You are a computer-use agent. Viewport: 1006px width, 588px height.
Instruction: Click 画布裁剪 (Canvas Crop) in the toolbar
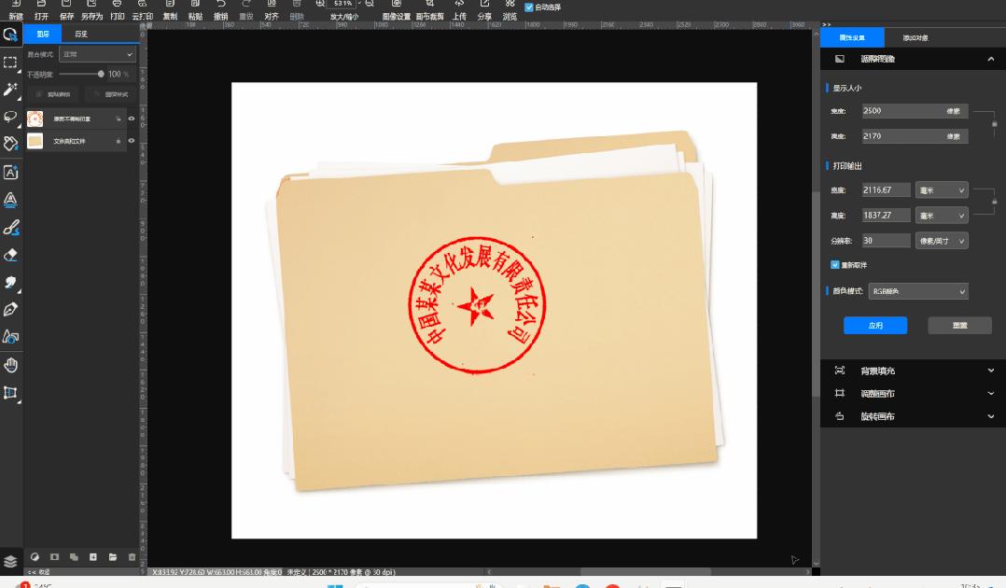click(429, 10)
